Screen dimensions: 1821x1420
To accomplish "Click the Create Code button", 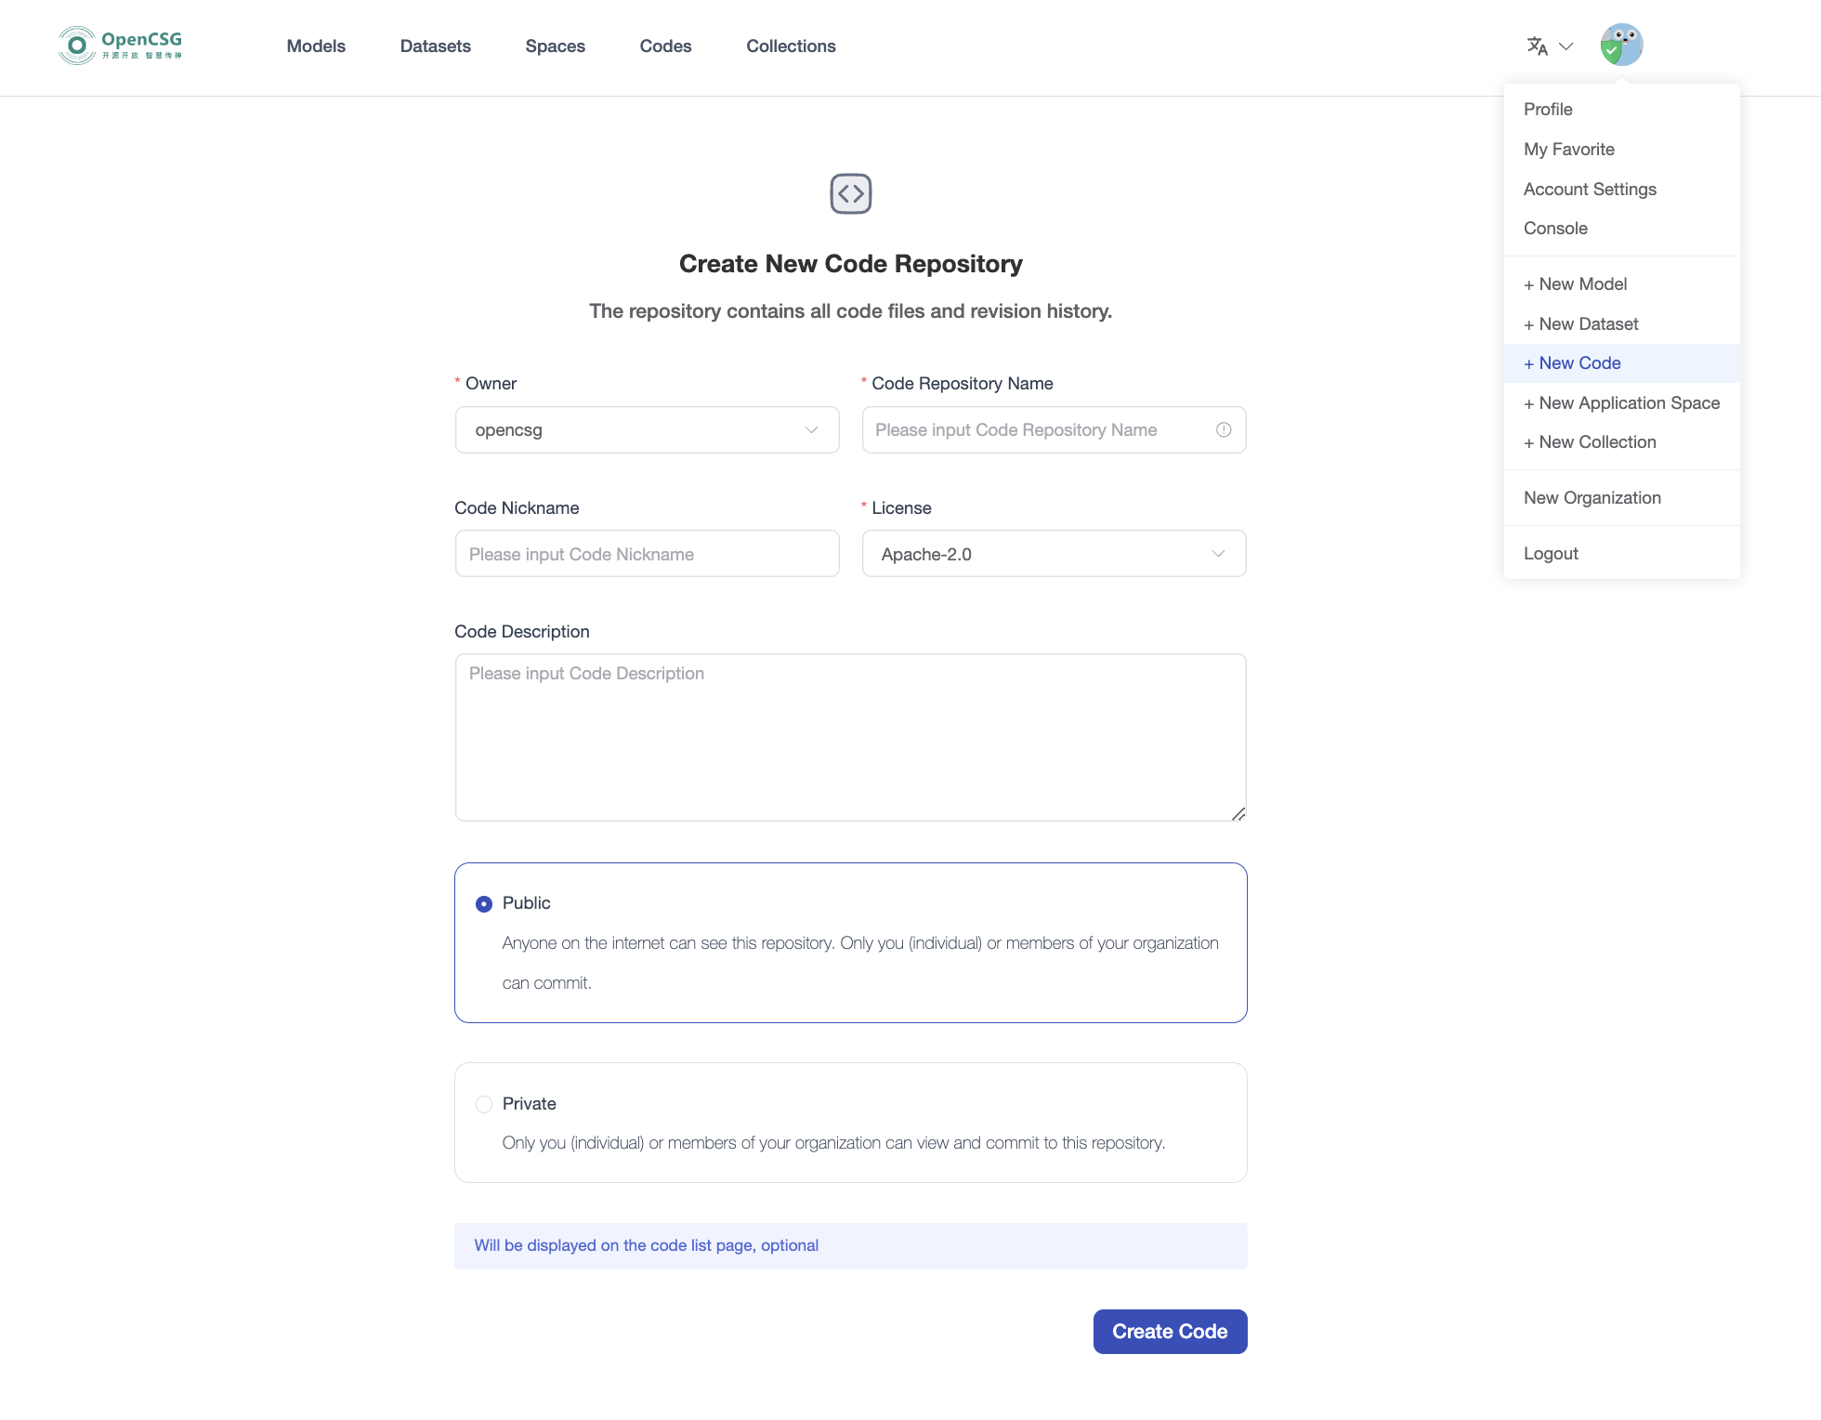I will (x=1169, y=1331).
